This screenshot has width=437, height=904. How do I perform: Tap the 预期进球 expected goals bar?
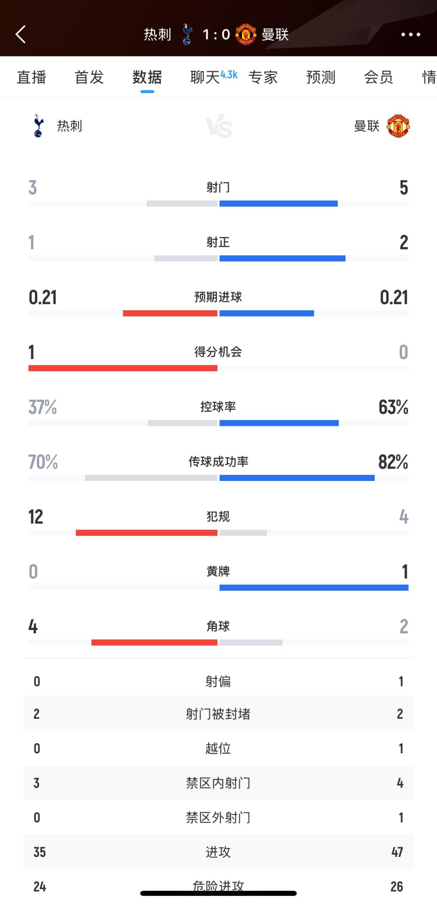(x=218, y=313)
